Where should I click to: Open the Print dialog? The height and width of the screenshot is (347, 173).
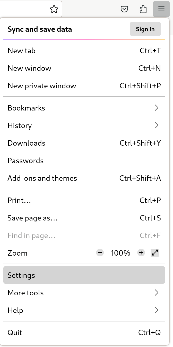click(x=19, y=200)
